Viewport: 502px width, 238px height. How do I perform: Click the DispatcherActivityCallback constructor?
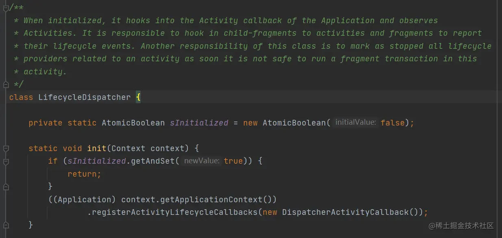click(x=346, y=212)
